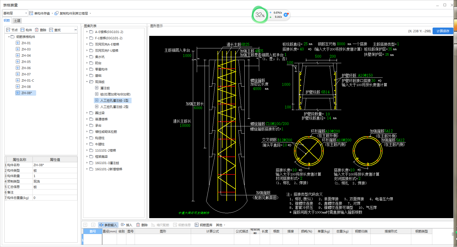
Task: Expand the 承台 folder
Action: pos(87,126)
